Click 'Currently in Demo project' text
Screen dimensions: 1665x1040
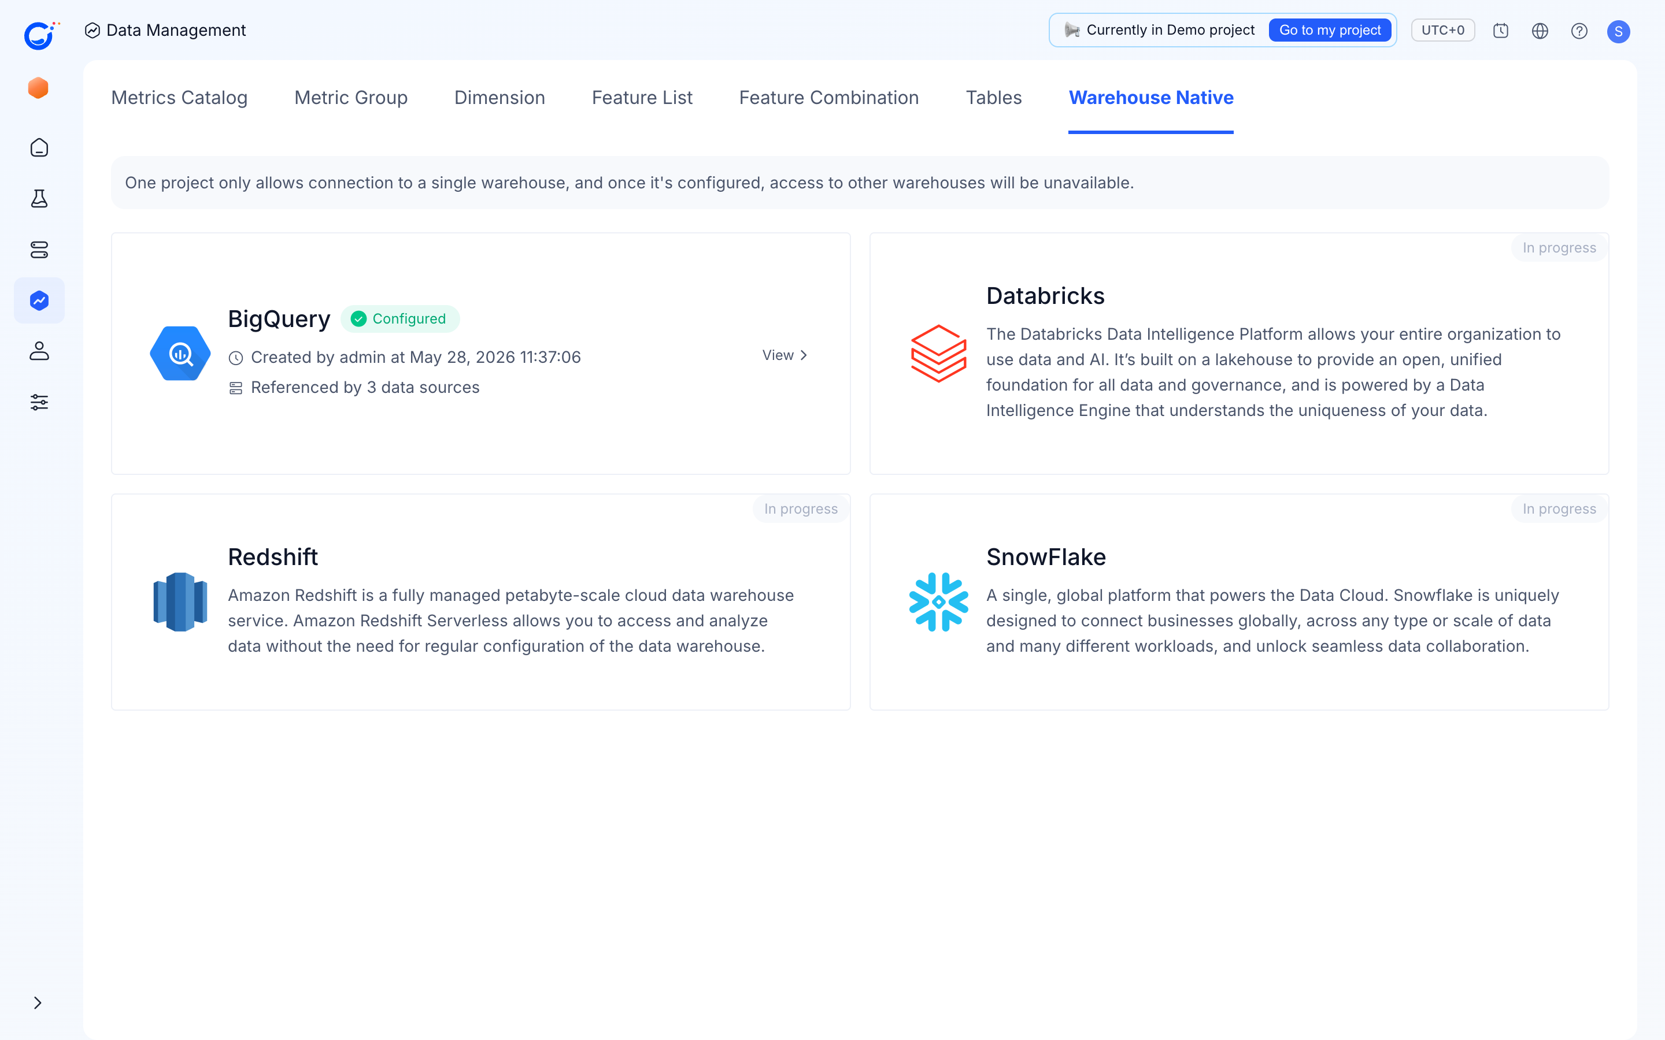coord(1170,30)
